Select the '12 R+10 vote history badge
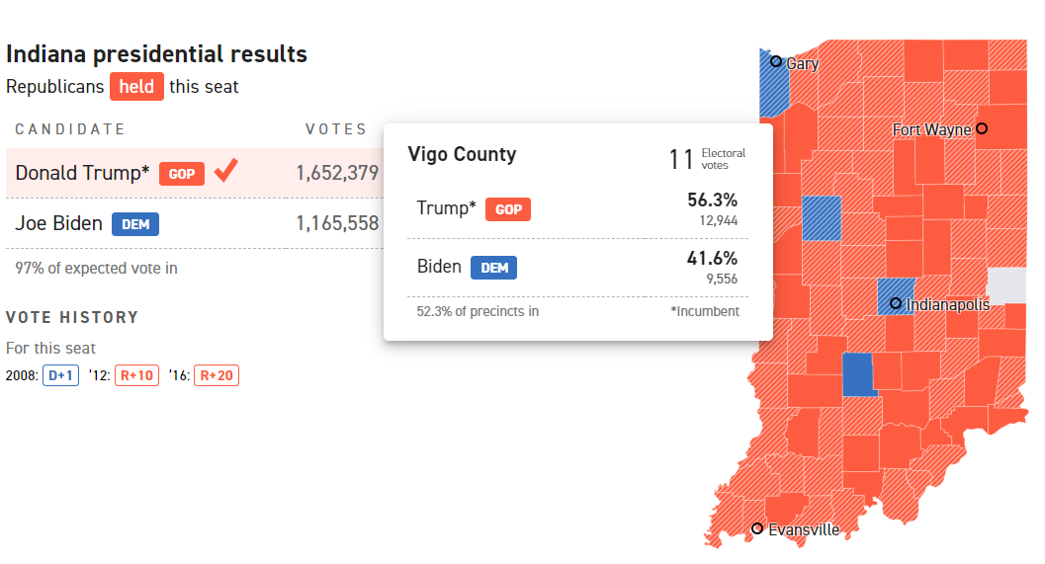Viewport: 1045px width, 564px height. click(136, 375)
